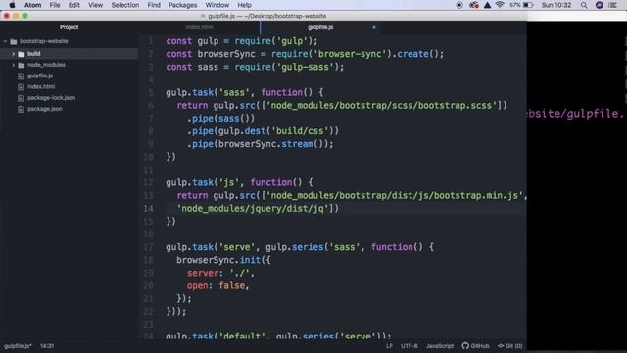Screen dimensions: 627x353
Task: Click the 'browser-sync' string on line 2
Action: click(350, 54)
